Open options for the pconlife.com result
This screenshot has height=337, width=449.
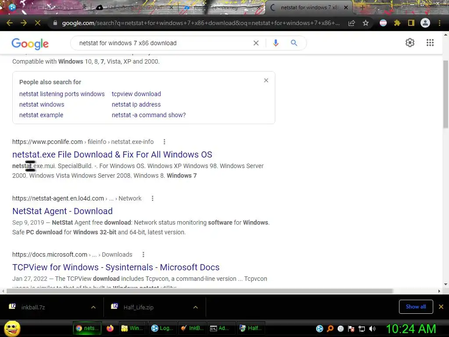pos(164,142)
